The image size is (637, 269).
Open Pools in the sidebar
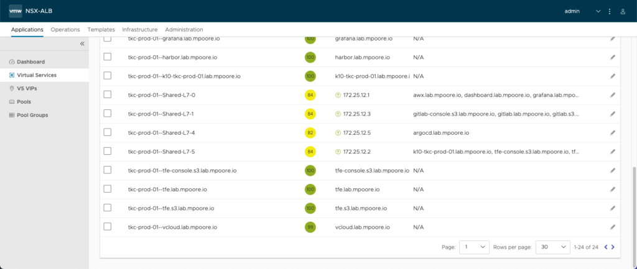click(44, 102)
